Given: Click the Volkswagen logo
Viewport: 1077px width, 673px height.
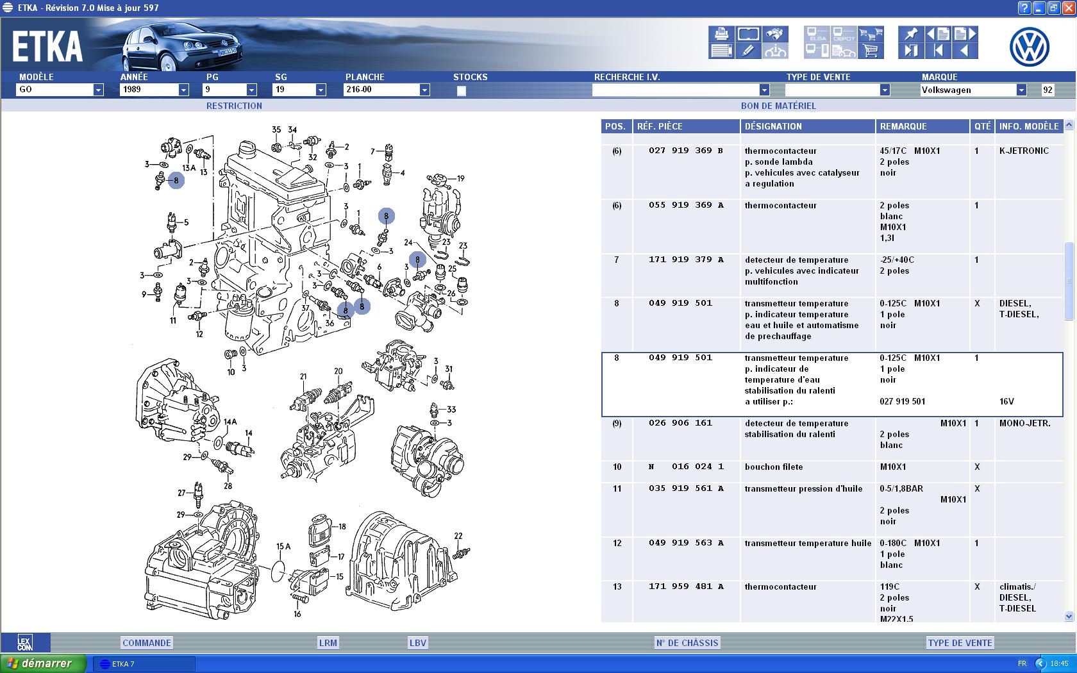Looking at the screenshot, I should (1030, 47).
